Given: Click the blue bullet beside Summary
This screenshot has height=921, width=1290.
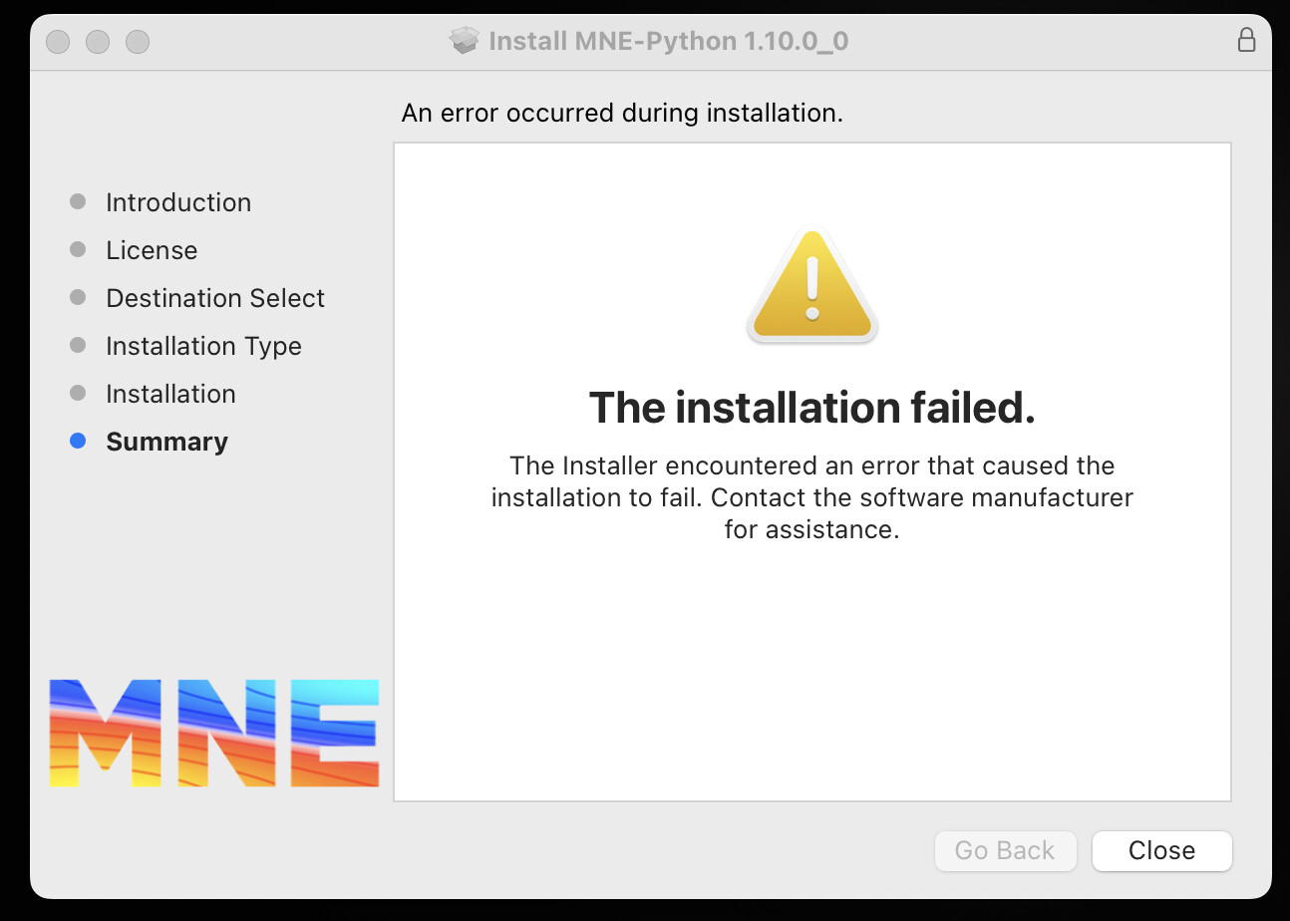Looking at the screenshot, I should pos(78,441).
